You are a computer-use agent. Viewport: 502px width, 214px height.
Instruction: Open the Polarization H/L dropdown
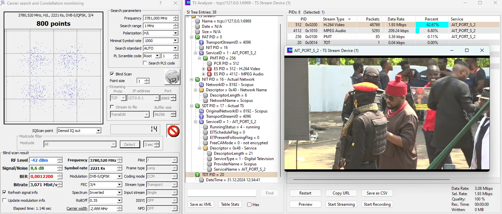point(175,33)
